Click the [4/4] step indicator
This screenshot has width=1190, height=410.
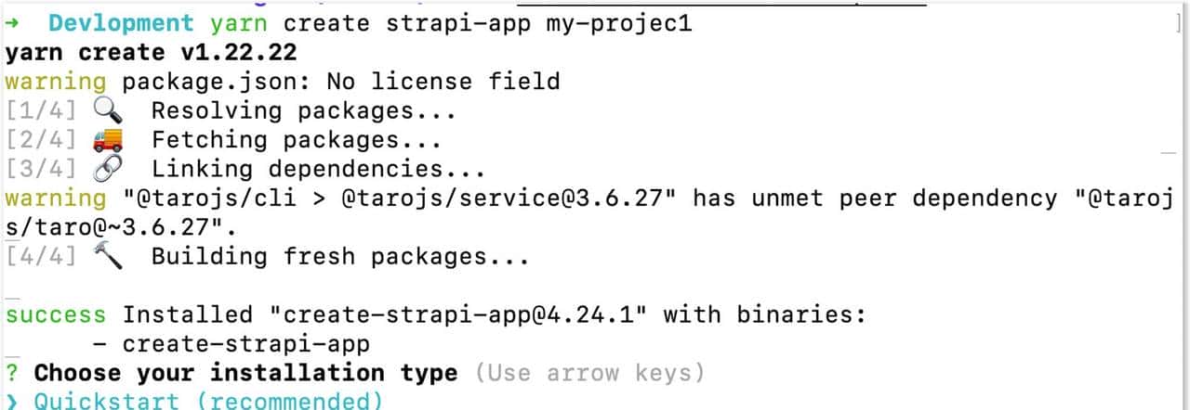(41, 256)
